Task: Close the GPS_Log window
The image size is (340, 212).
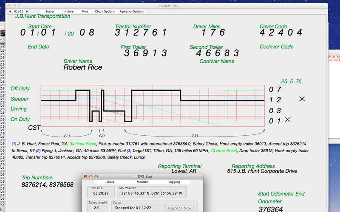Action: (85, 176)
